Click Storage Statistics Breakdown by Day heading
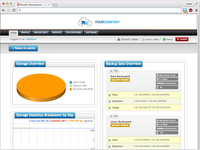Screen dimensions: 200x150 pyautogui.click(x=45, y=115)
